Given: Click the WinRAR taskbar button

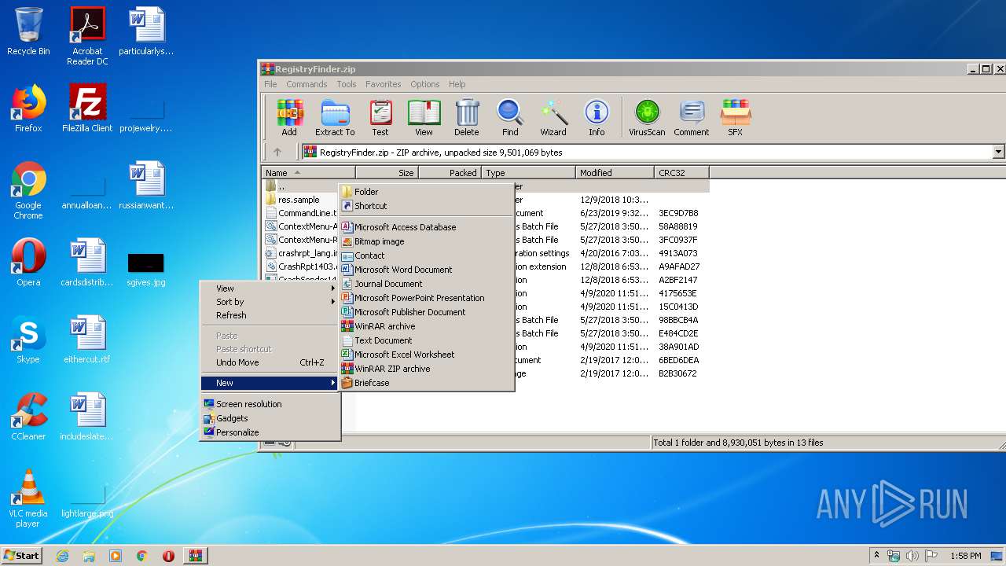Looking at the screenshot, I should pos(195,556).
